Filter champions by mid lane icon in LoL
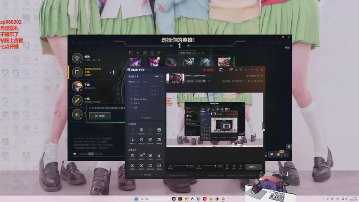The width and height of the screenshot is (359, 202). [x=144, y=53]
